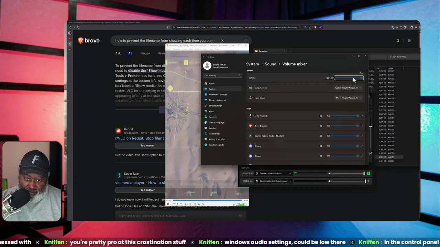Click the Bwana McCall profile avatar
The width and height of the screenshot is (440, 247).
click(x=207, y=66)
